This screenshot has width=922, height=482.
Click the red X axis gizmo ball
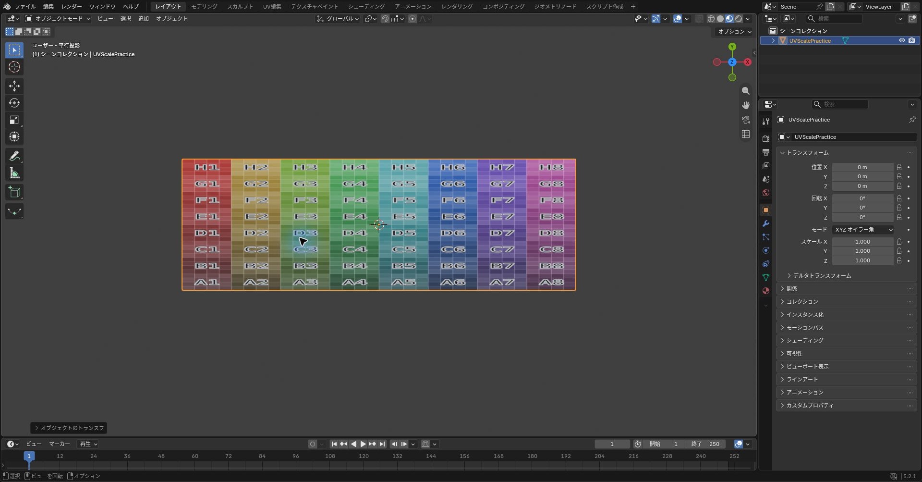tap(748, 62)
